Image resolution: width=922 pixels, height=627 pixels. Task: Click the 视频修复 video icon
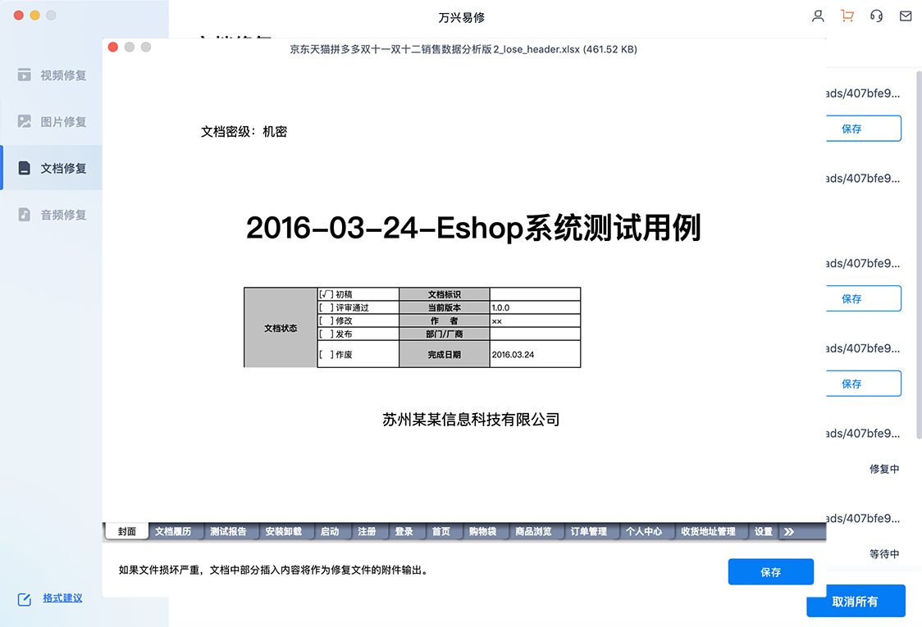pyautogui.click(x=24, y=75)
